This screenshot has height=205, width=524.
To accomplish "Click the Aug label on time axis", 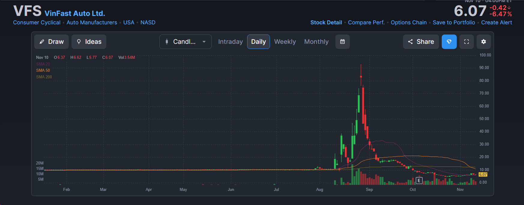I will click(x=320, y=190).
